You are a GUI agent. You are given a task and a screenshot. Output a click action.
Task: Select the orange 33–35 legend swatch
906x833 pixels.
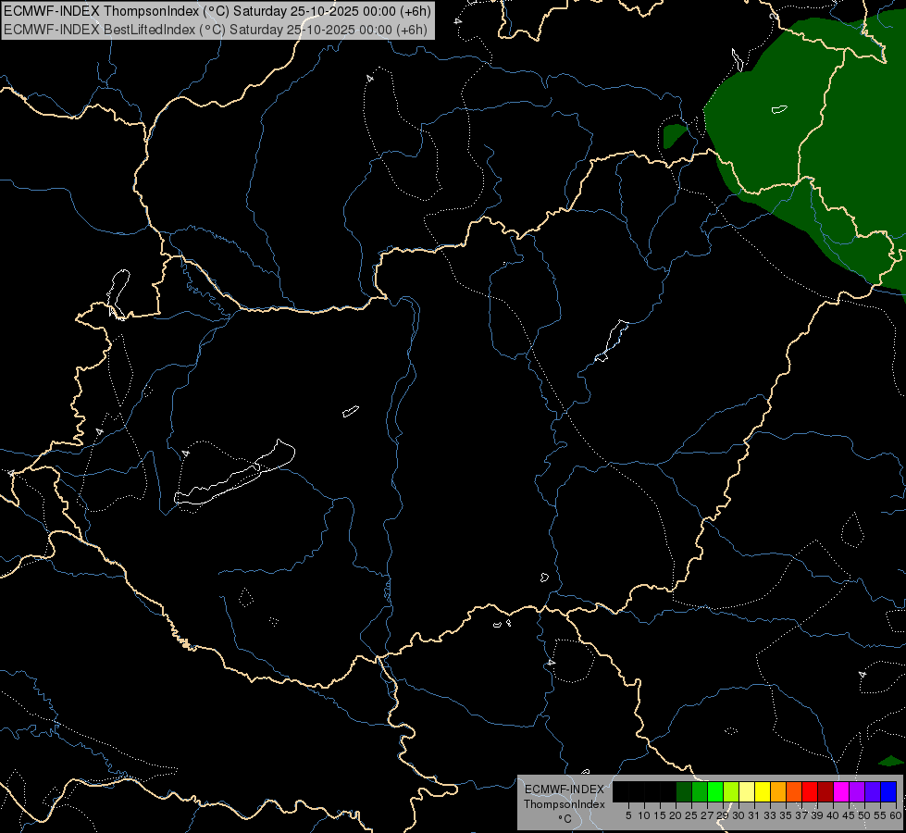pos(778,791)
